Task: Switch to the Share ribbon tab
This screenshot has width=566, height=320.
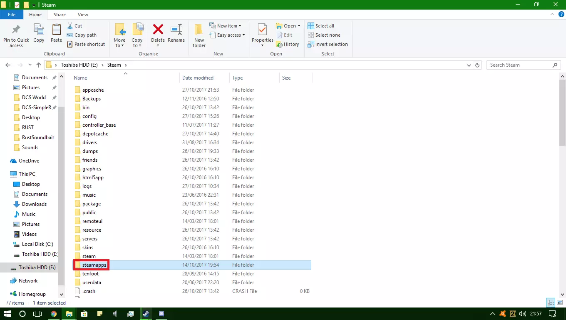Action: (x=60, y=15)
